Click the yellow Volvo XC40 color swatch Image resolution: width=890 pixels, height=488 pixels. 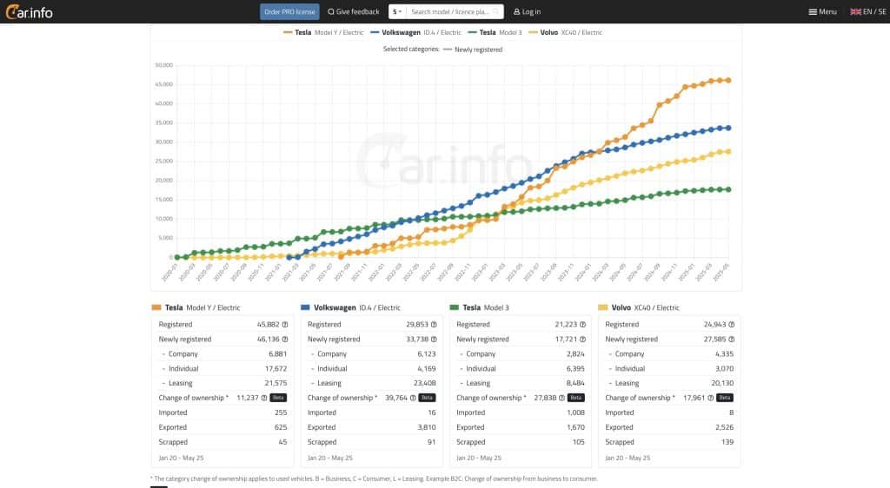point(603,307)
